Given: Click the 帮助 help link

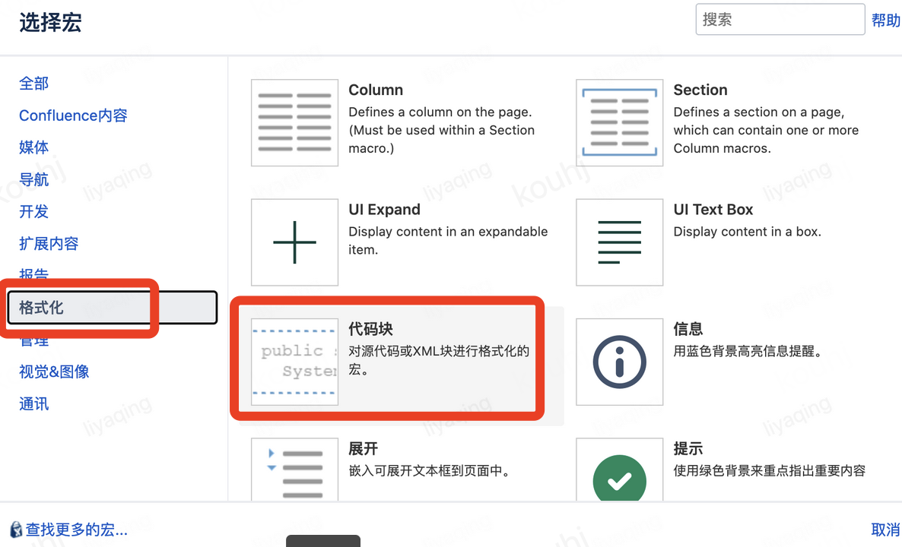Looking at the screenshot, I should coord(885,21).
